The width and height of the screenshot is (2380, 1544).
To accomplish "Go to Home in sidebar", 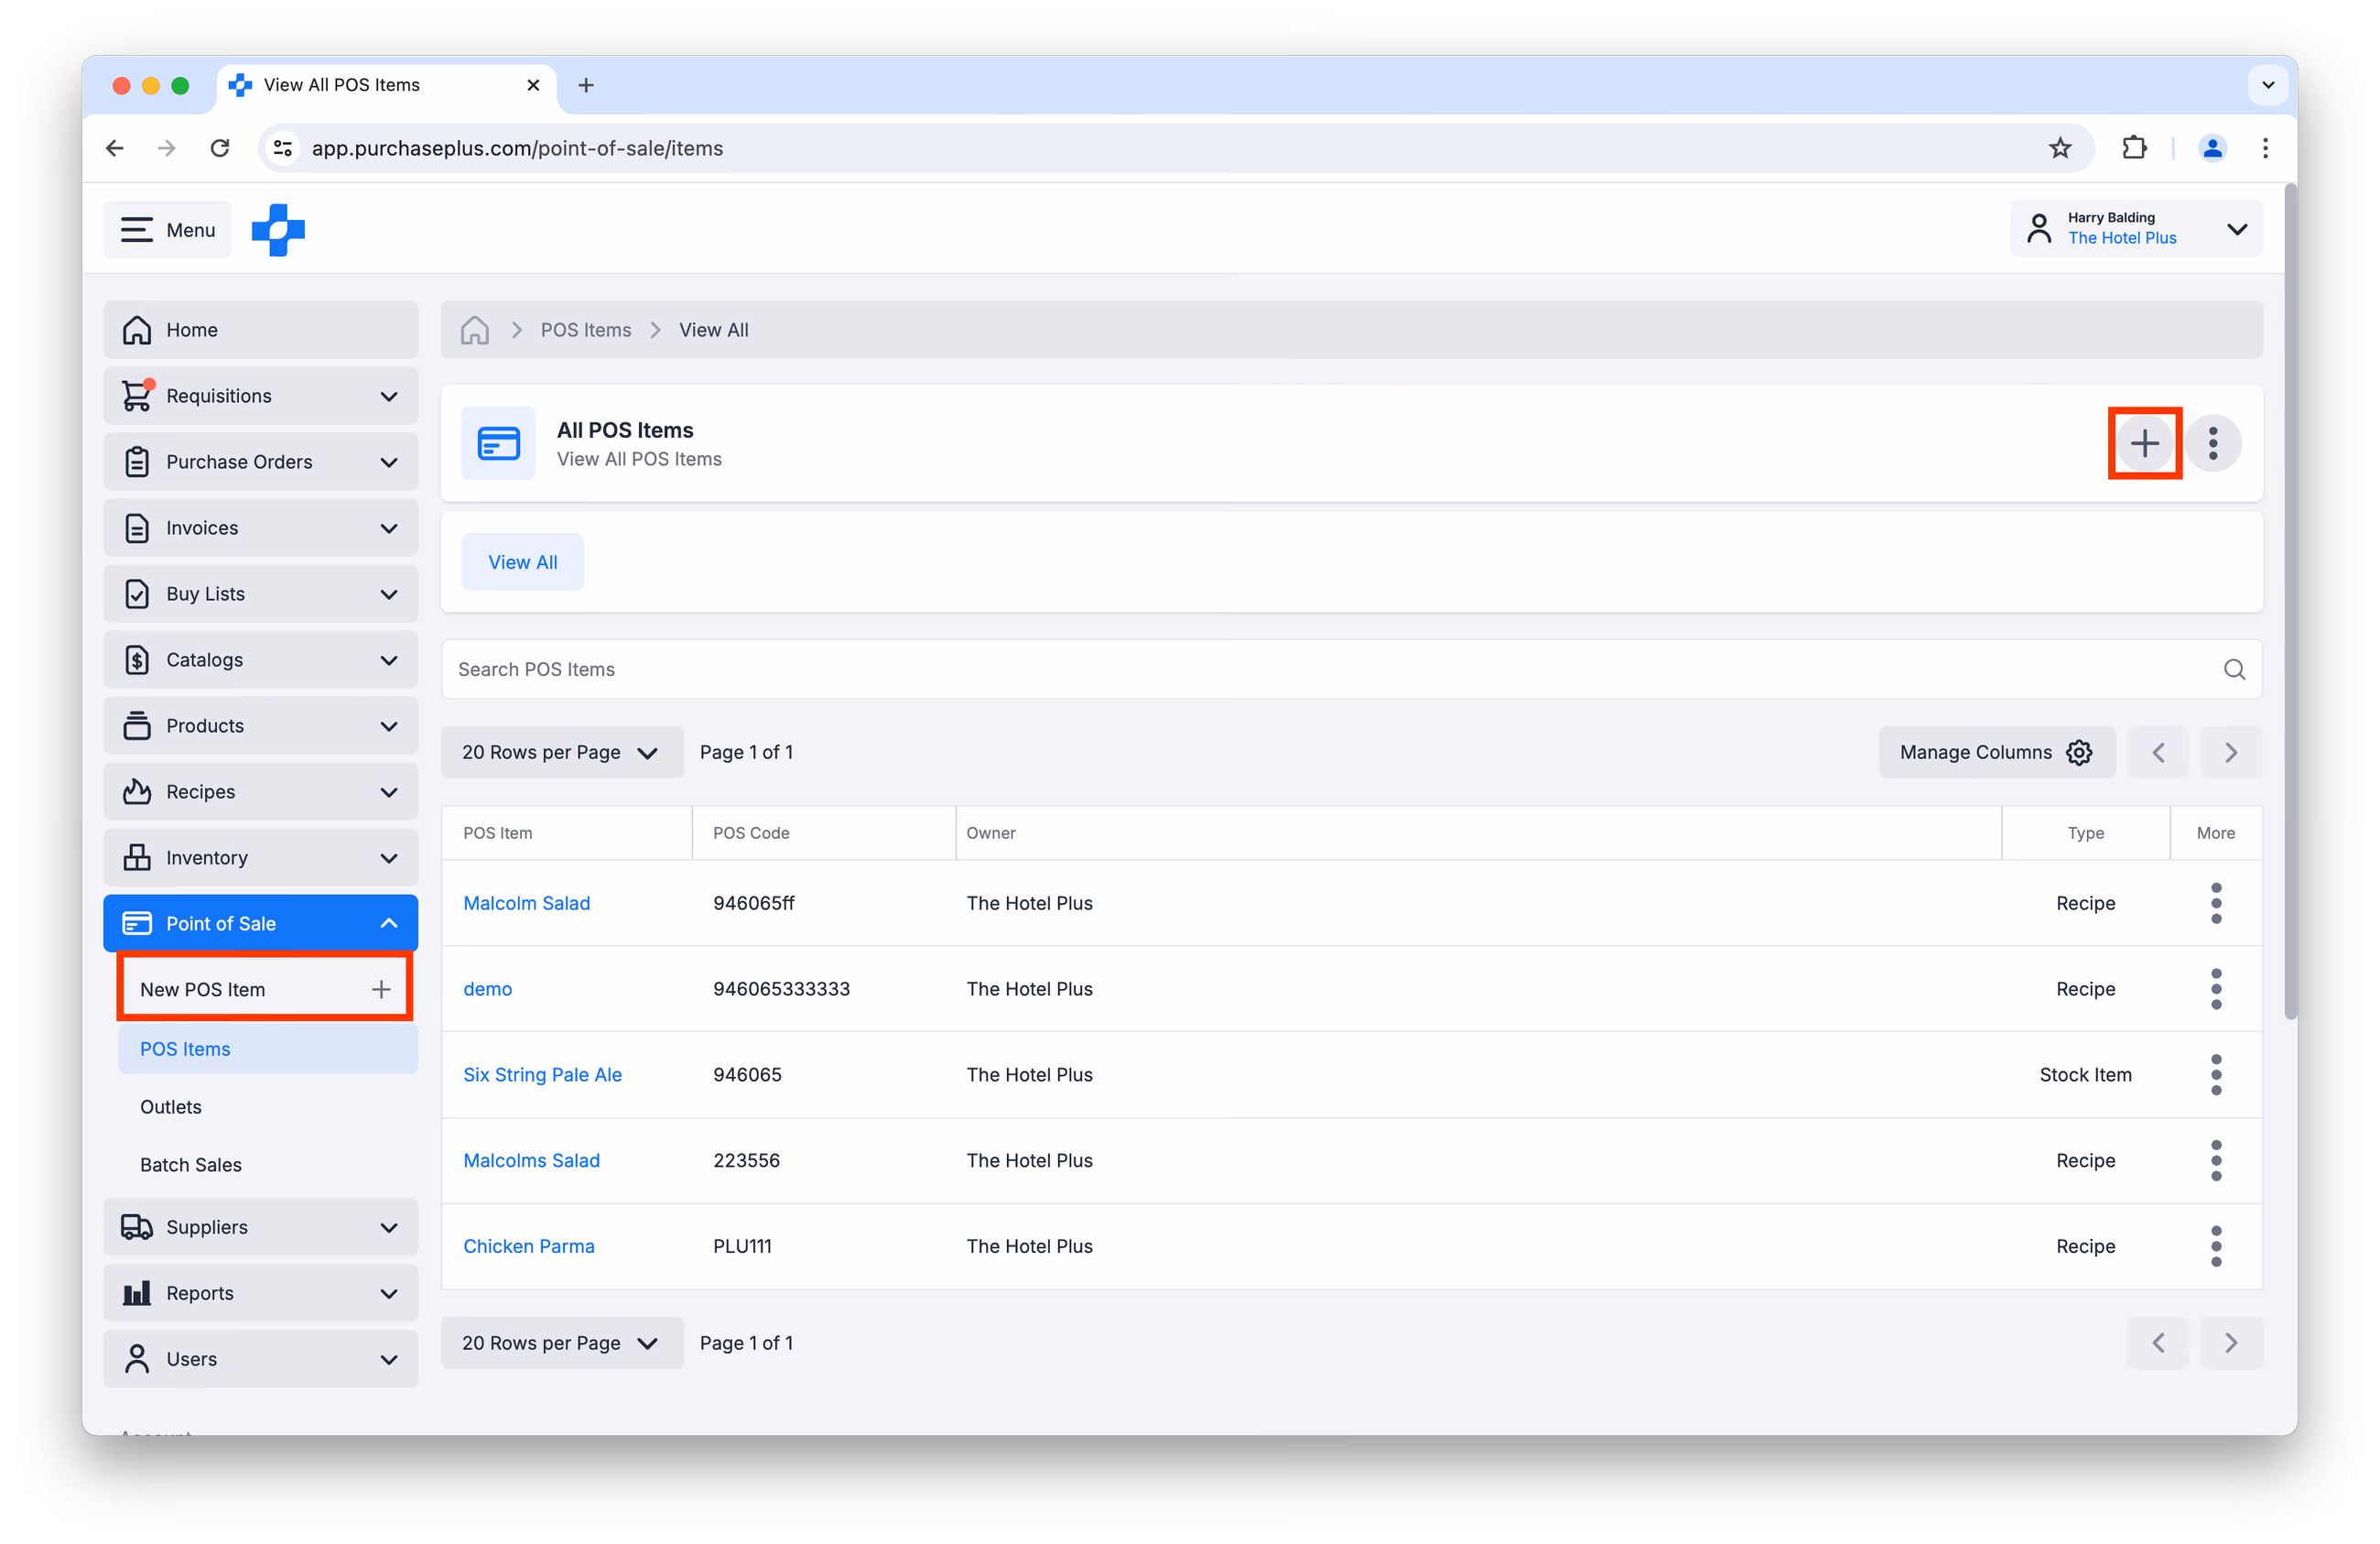I will pyautogui.click(x=260, y=331).
